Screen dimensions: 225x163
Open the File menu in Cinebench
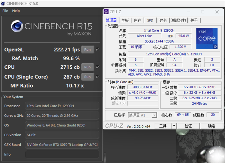5,11
